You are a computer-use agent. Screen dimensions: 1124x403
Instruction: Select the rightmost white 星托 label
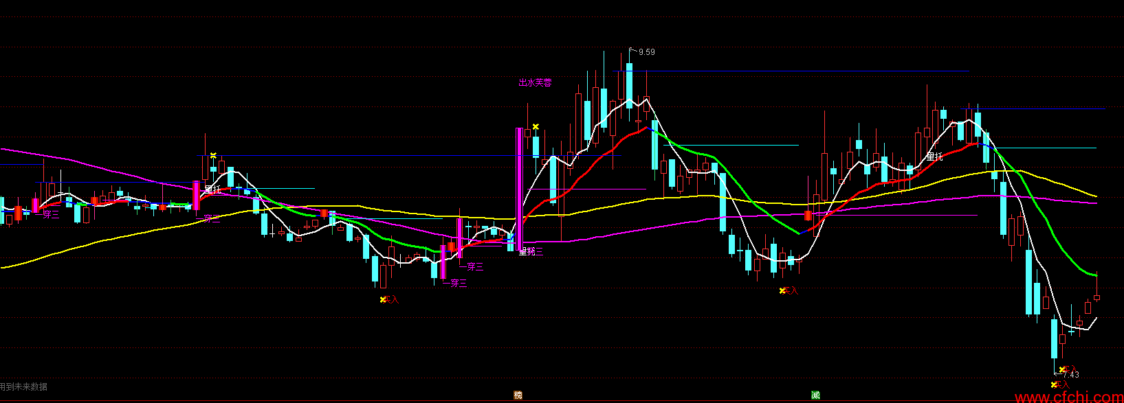click(x=934, y=157)
